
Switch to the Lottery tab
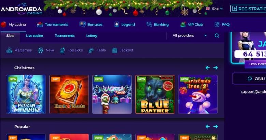[x=92, y=36]
